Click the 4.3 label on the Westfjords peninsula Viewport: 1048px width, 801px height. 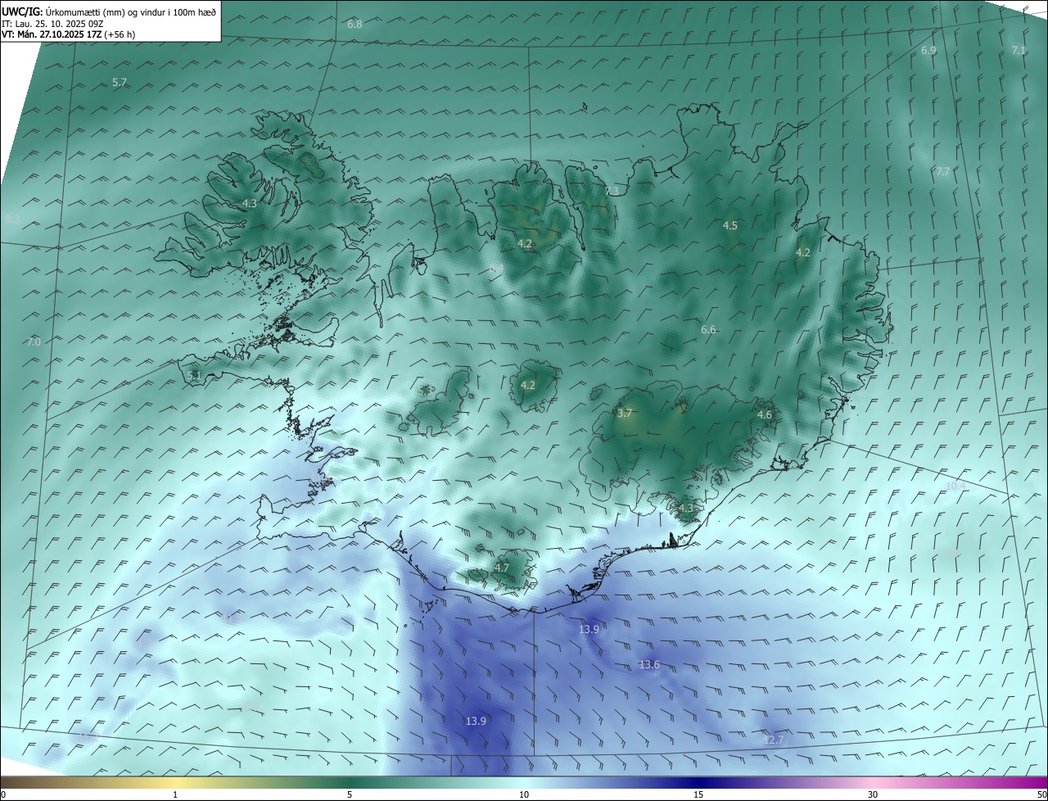pyautogui.click(x=250, y=203)
